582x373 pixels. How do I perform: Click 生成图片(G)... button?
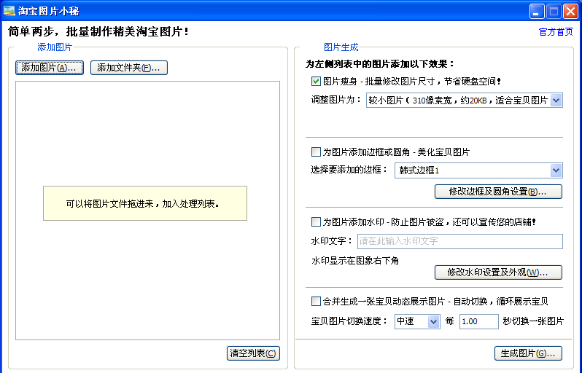pyautogui.click(x=528, y=353)
